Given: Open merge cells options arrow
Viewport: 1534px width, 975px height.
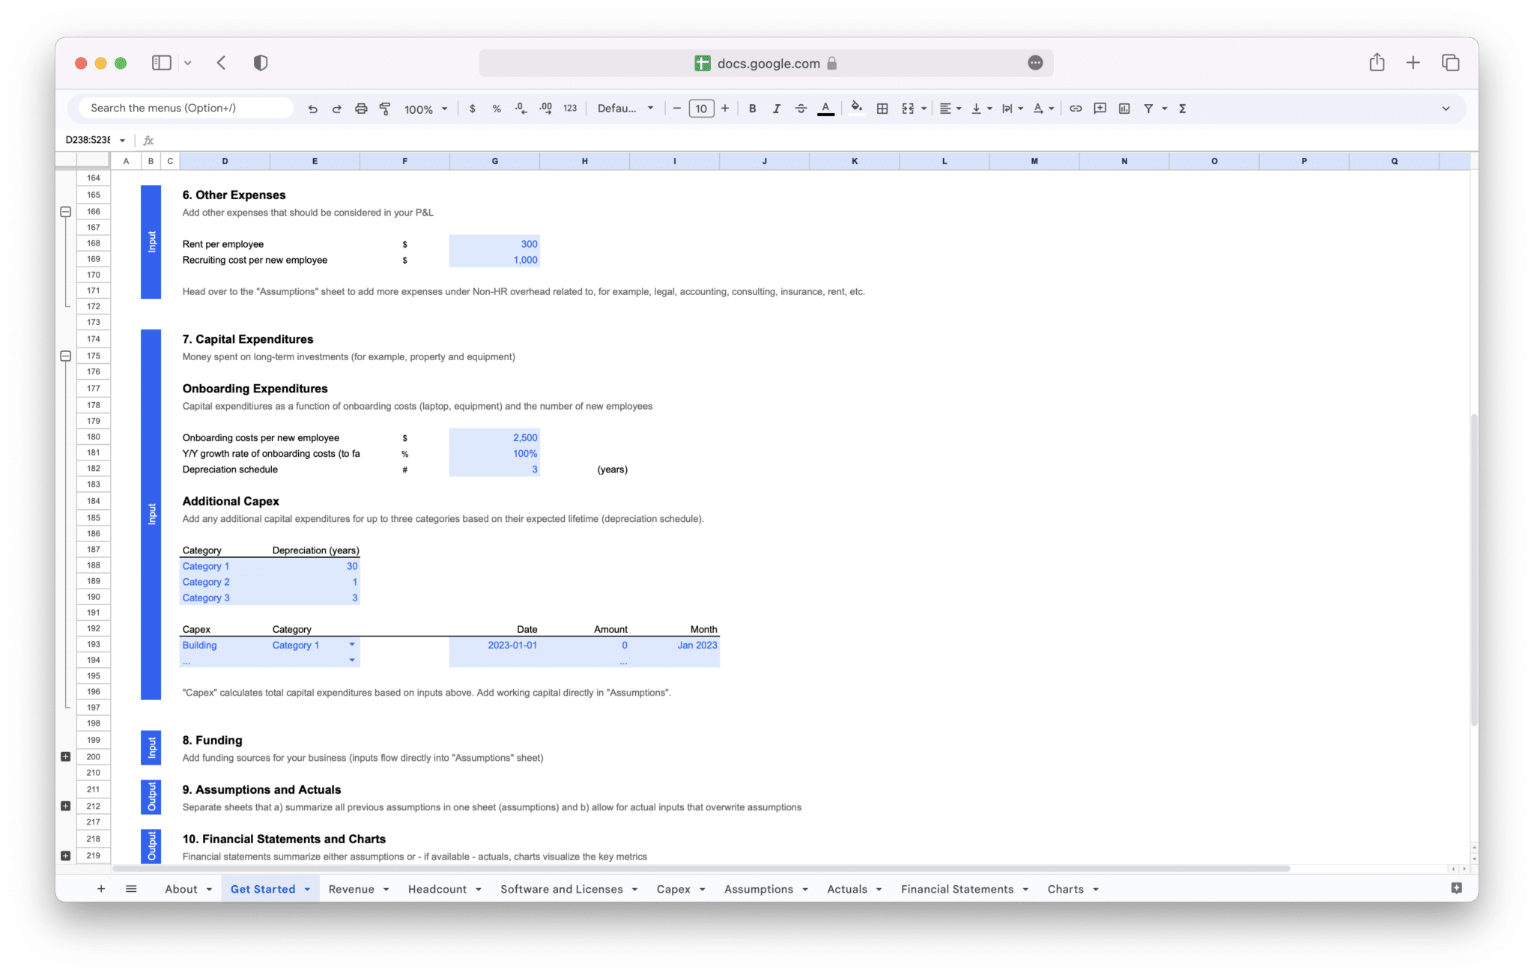Looking at the screenshot, I should coord(924,109).
